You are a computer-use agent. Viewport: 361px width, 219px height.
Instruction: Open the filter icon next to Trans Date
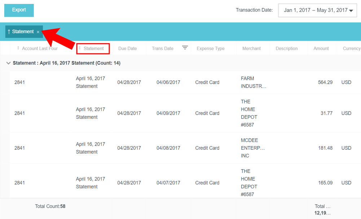tap(185, 48)
